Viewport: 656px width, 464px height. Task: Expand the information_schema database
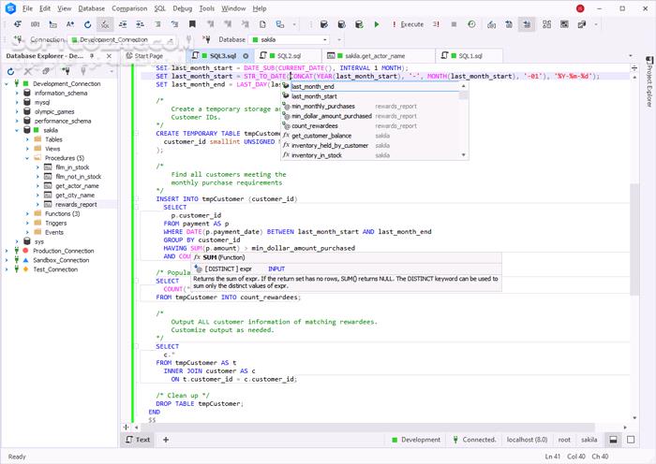coord(17,94)
